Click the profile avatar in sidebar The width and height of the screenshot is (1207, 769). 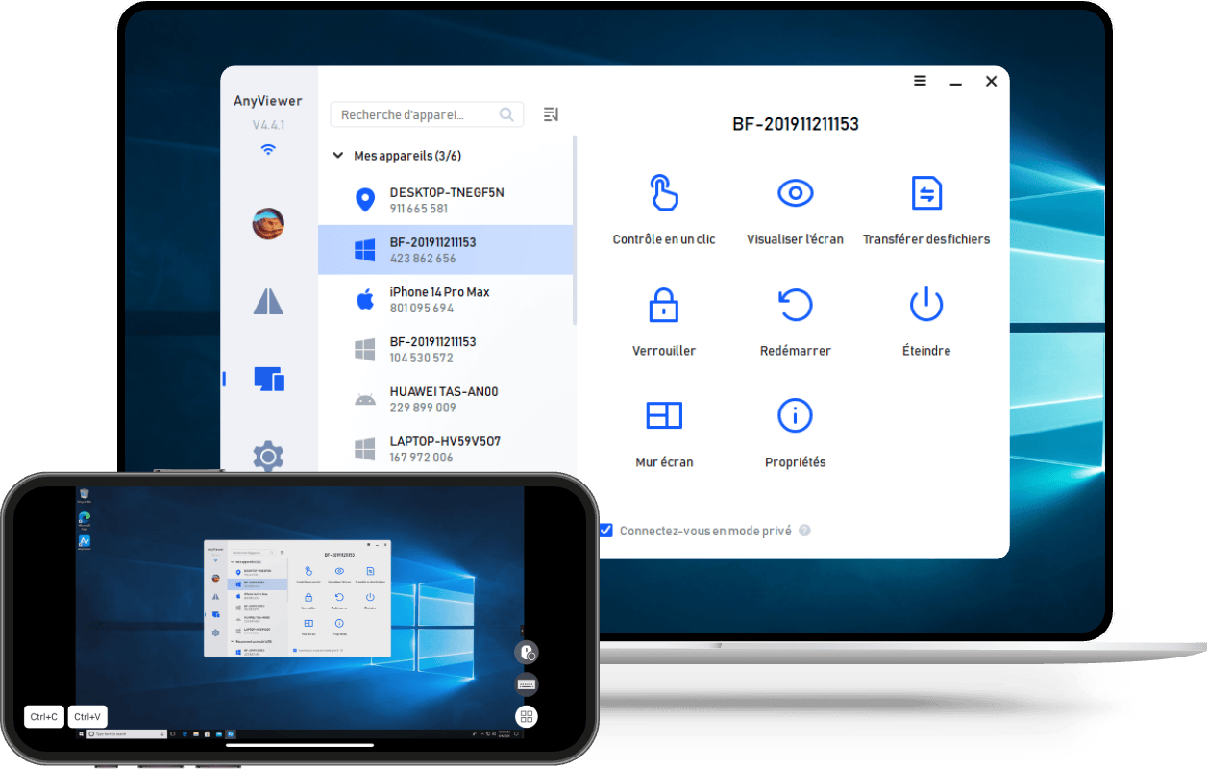pyautogui.click(x=268, y=224)
